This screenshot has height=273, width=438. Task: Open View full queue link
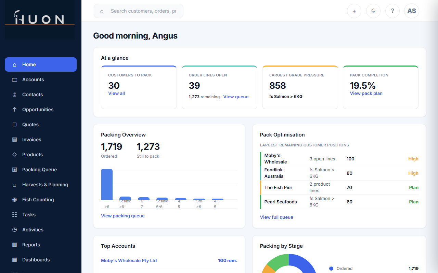[x=276, y=217]
